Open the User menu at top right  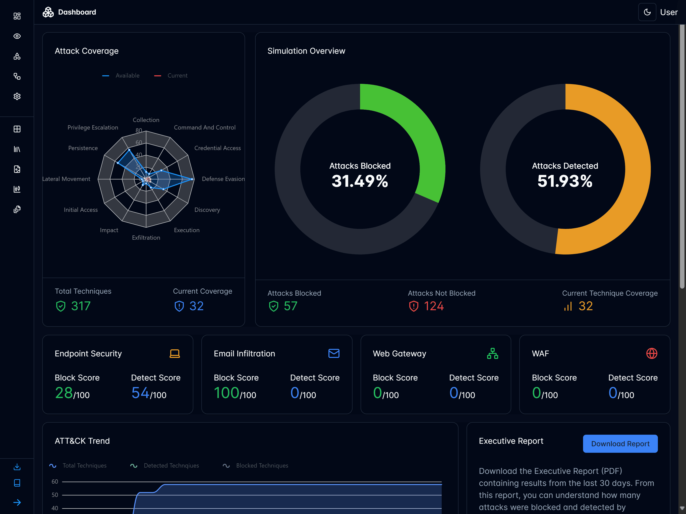pos(669,12)
